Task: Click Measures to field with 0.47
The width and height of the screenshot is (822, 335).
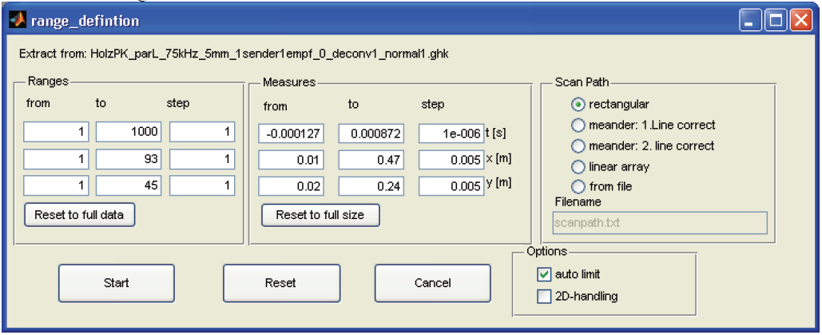Action: click(x=371, y=160)
